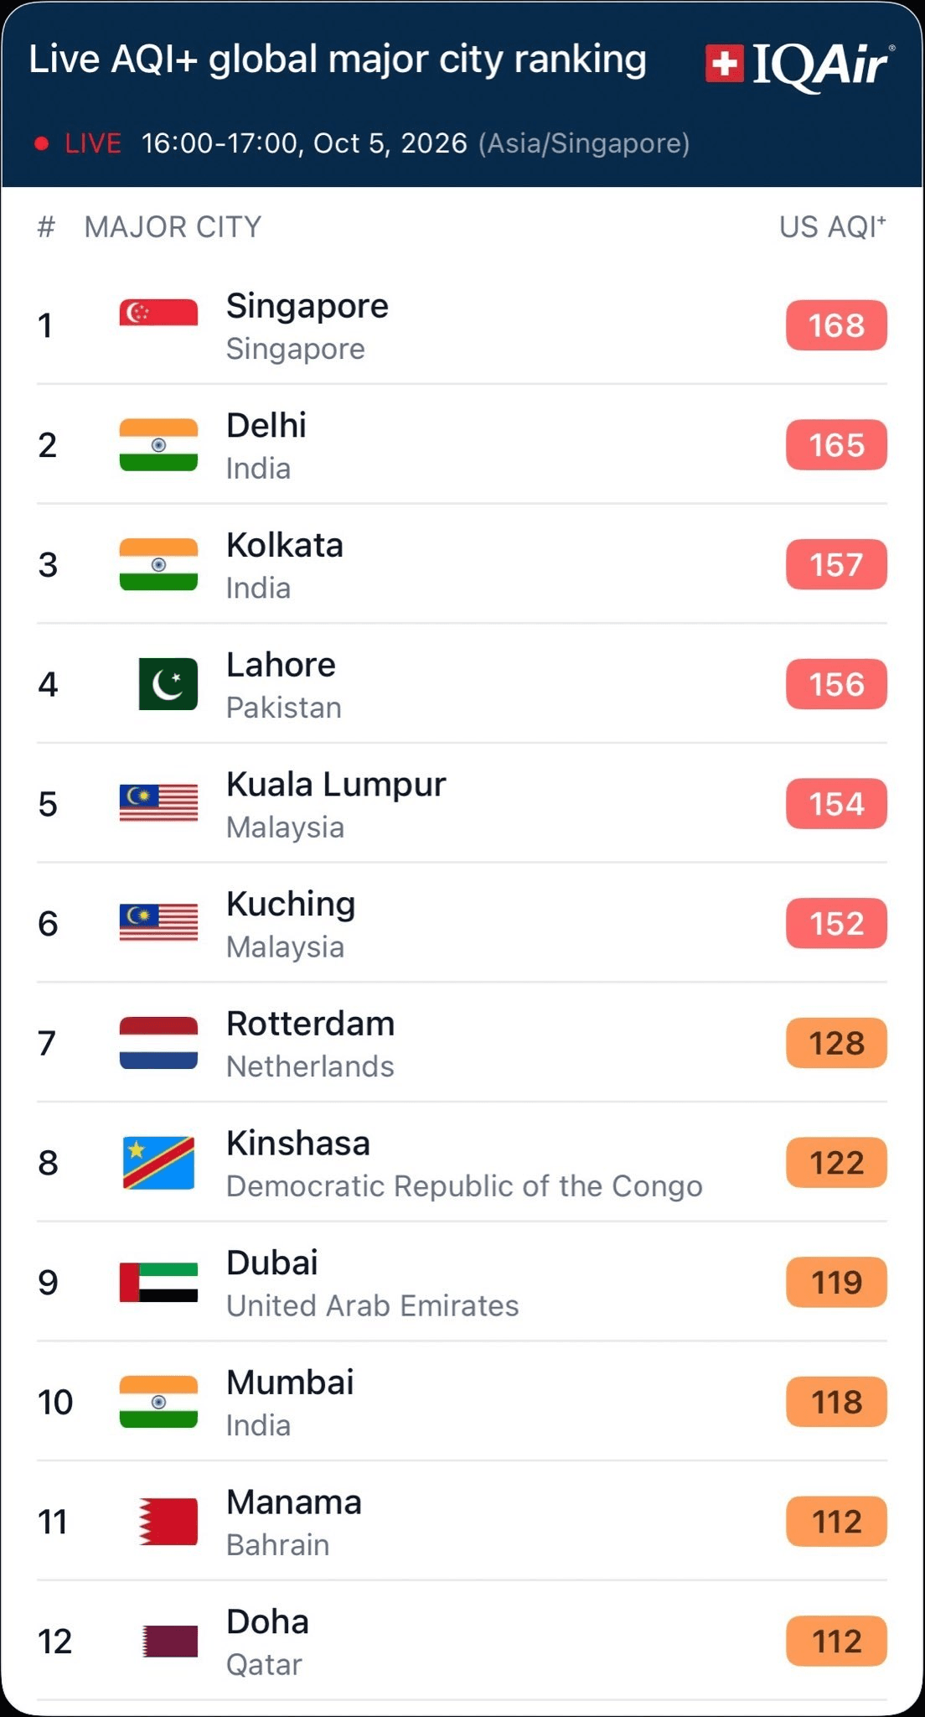
Task: Click the Bahrain flag beside Manama
Action: 168,1522
